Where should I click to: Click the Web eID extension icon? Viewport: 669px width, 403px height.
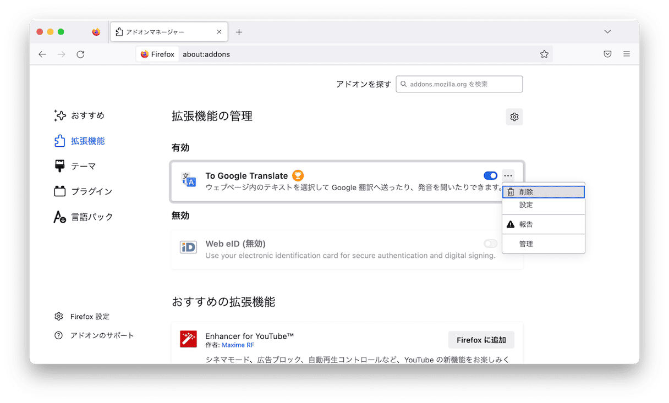pos(189,247)
